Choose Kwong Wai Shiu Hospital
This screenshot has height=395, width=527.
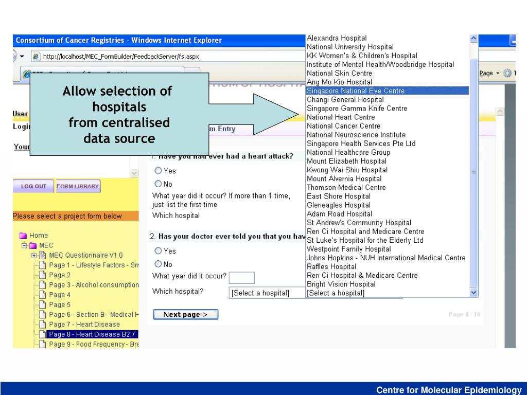pos(347,170)
